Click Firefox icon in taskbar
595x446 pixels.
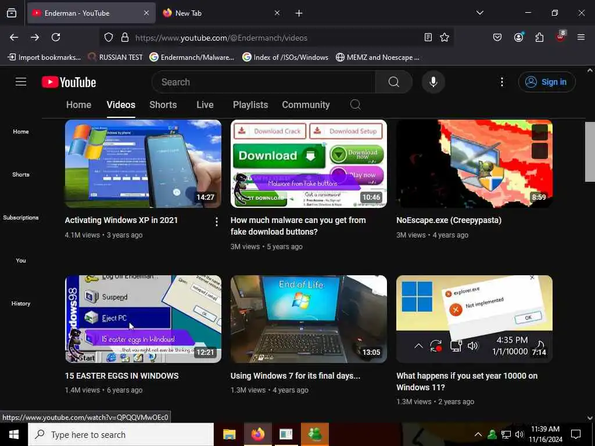pyautogui.click(x=257, y=434)
